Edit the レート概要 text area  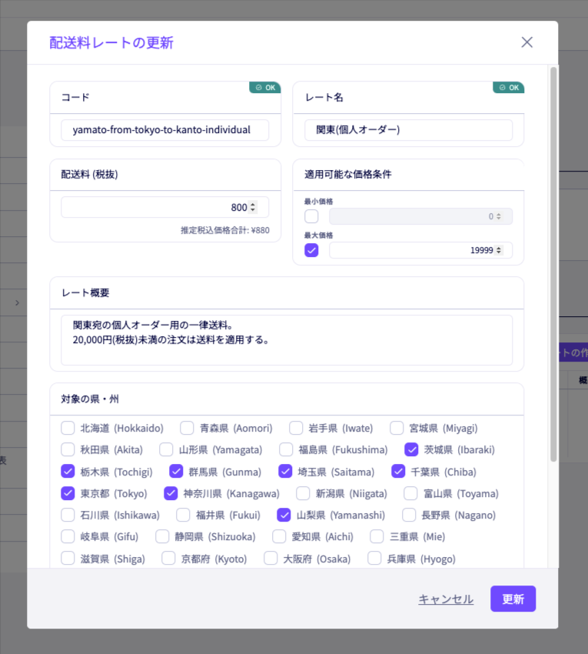click(287, 340)
